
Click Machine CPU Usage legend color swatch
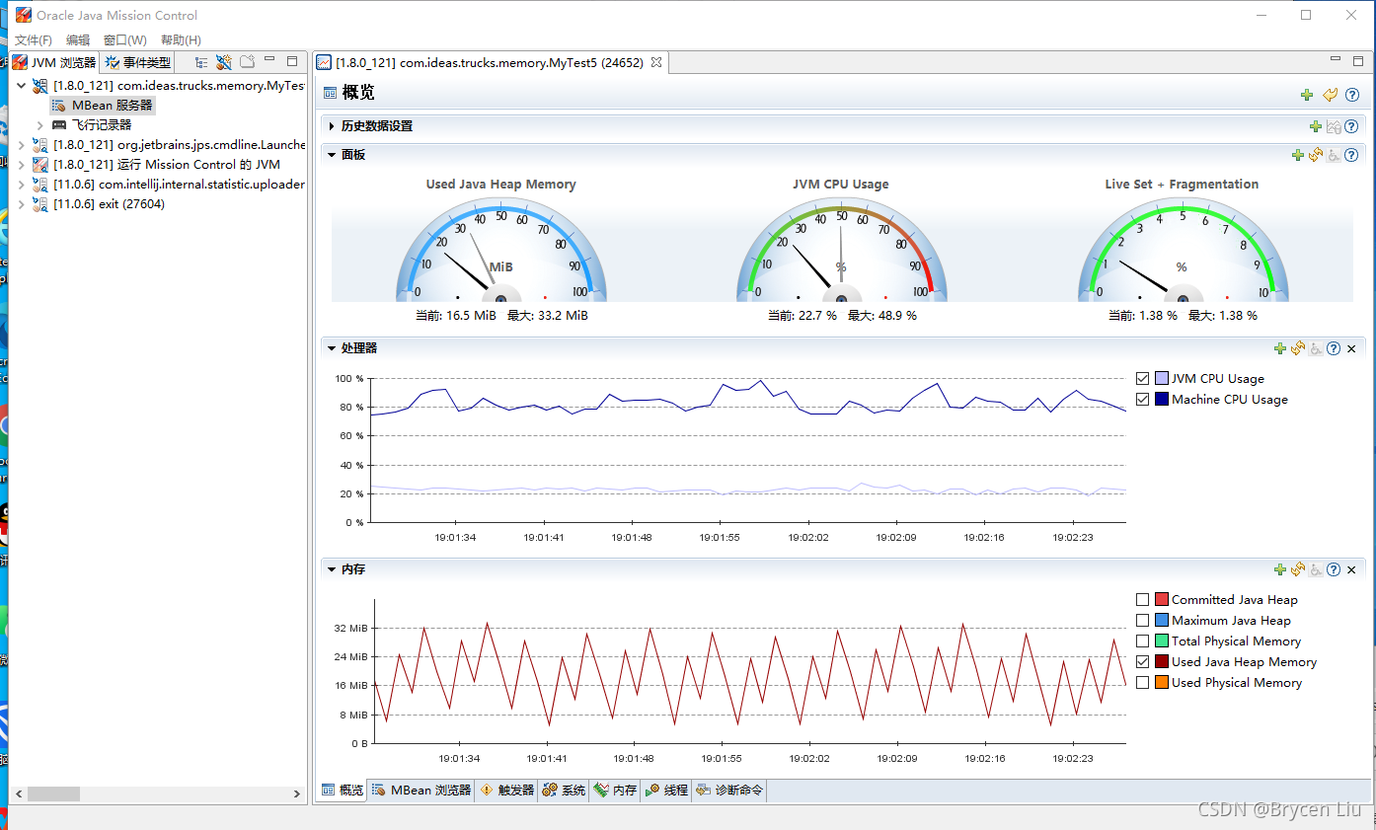point(1162,400)
